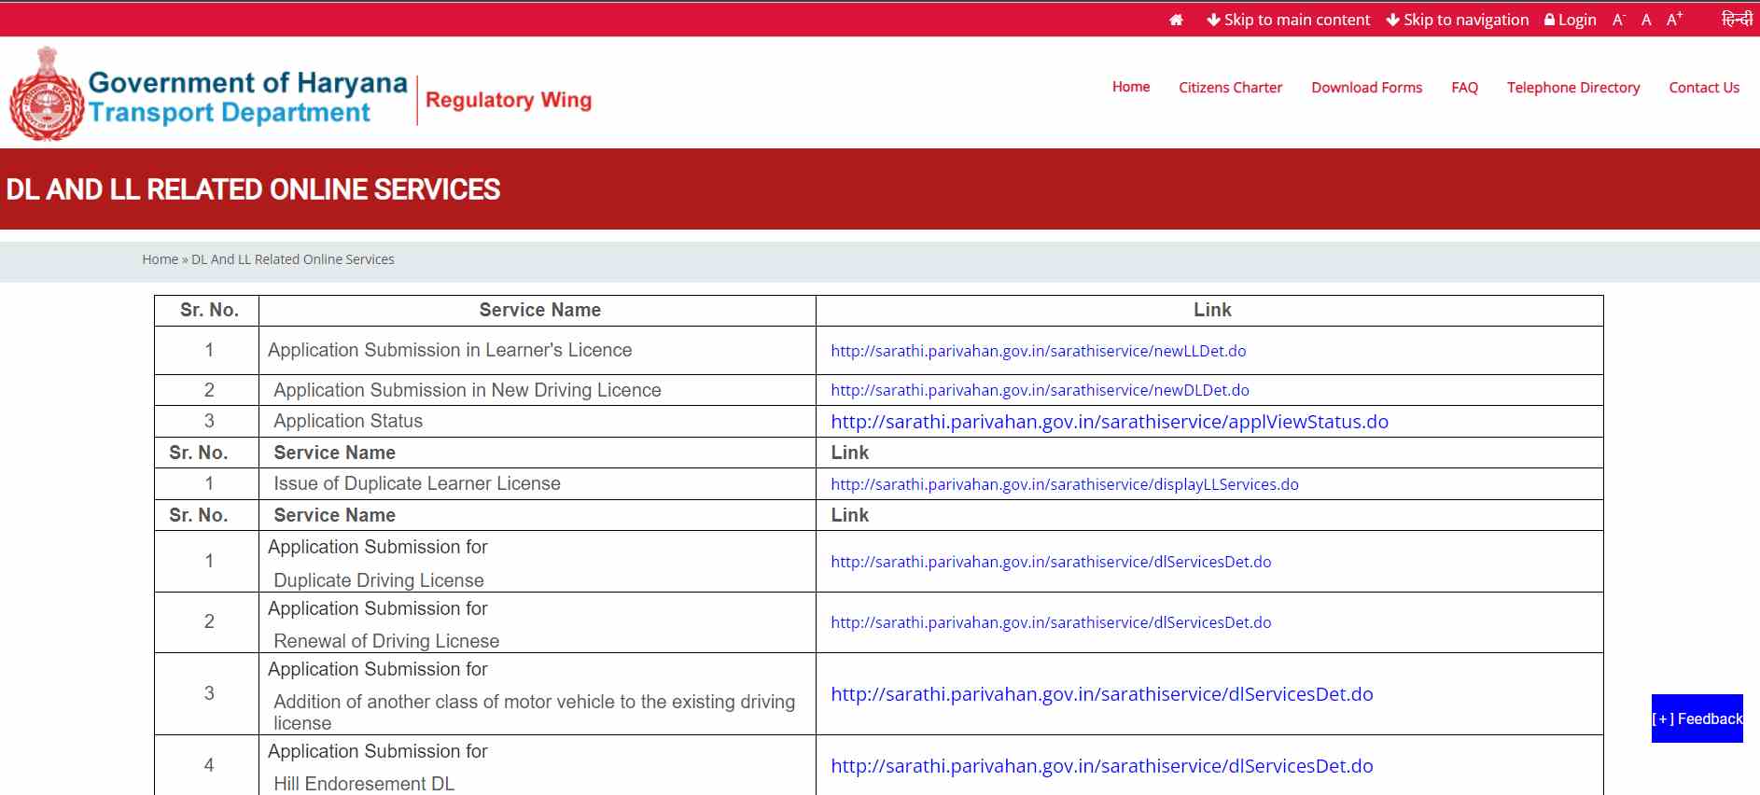
Task: Click the top 'Service Name' column header
Action: 539,310
